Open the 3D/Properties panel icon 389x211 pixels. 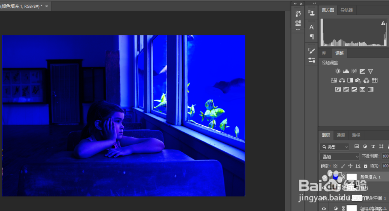pos(298,23)
